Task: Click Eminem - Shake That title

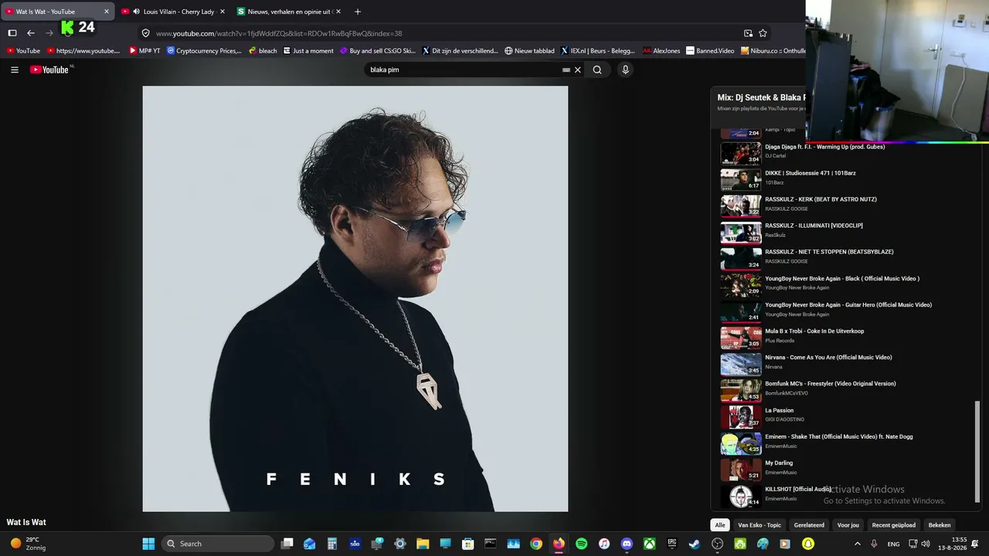Action: (x=839, y=437)
